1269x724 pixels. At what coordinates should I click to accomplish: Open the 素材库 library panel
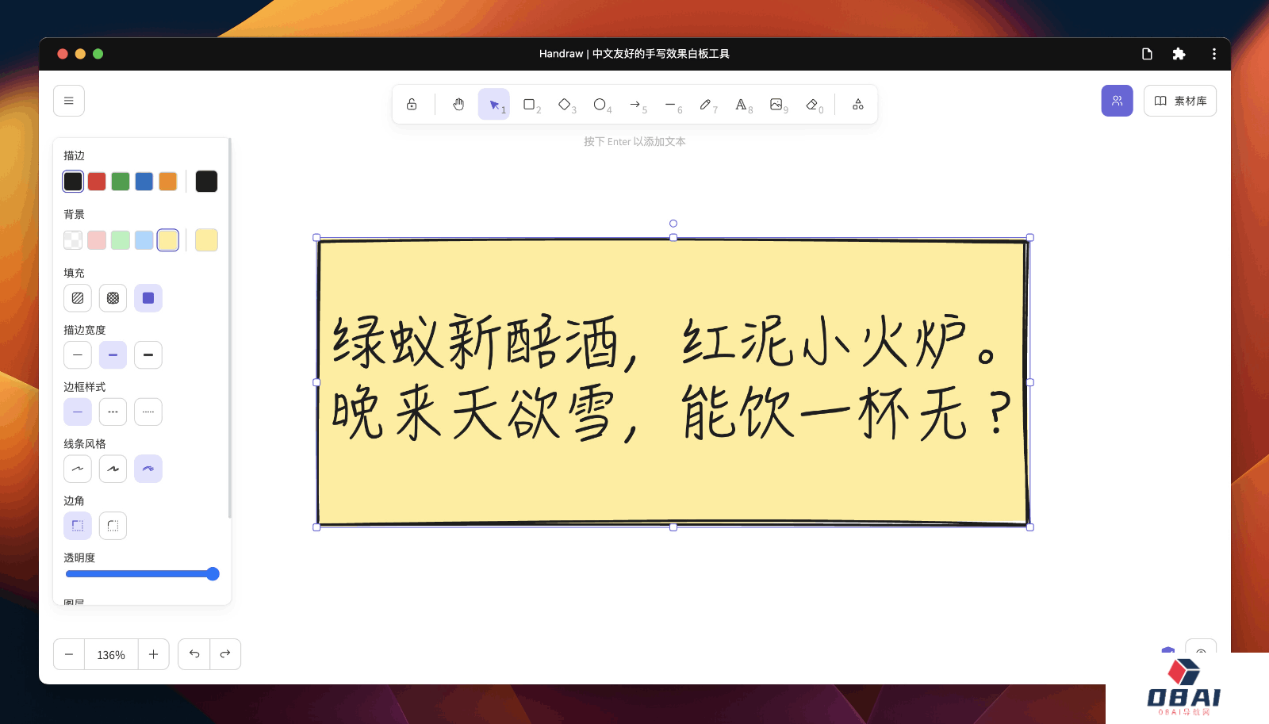click(1179, 101)
